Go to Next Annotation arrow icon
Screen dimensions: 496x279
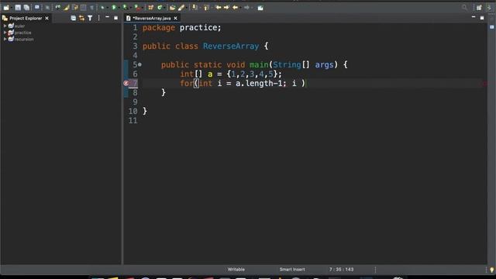pos(195,8)
